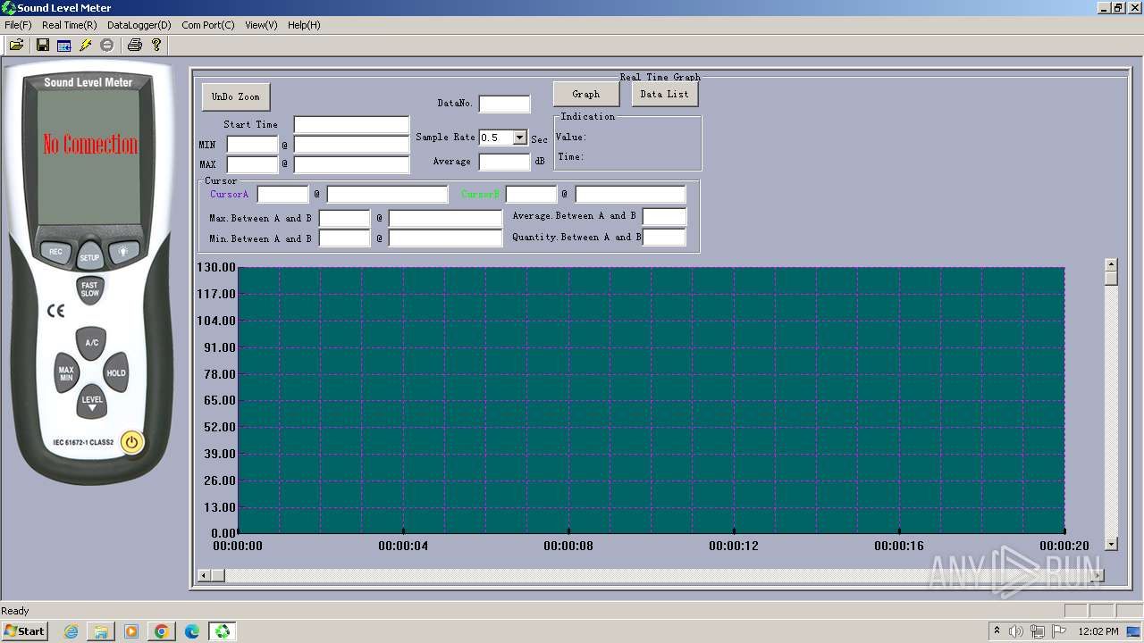Open help via the question mark icon

[x=156, y=45]
